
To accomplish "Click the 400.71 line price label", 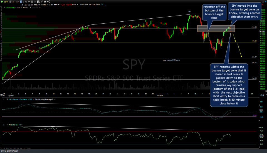I will [254, 63].
